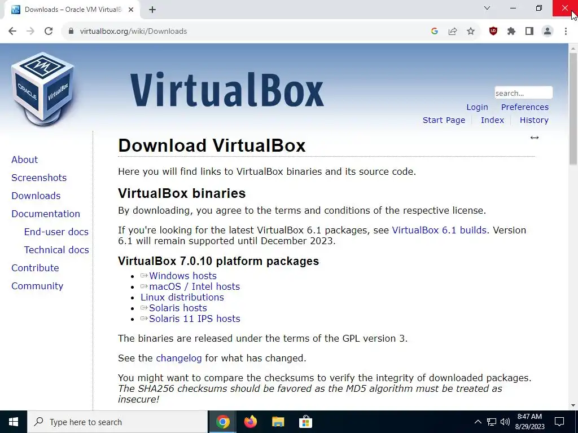
Task: Bookmark this page with star icon
Action: coord(471,32)
